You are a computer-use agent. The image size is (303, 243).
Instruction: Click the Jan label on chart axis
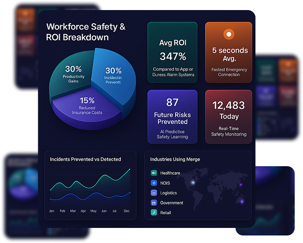(x=51, y=211)
